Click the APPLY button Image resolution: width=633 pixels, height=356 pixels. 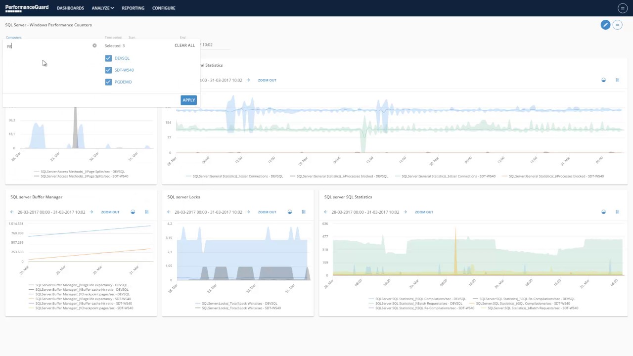tap(188, 100)
